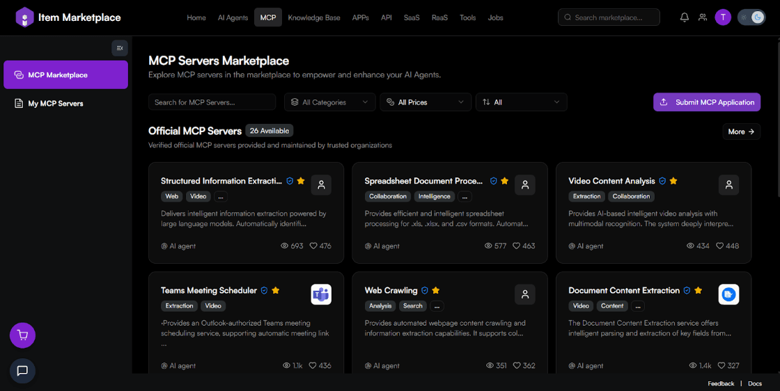Viewport: 780px width, 391px height.
Task: Collapse the sidebar using the collapse icon
Action: pyautogui.click(x=120, y=48)
